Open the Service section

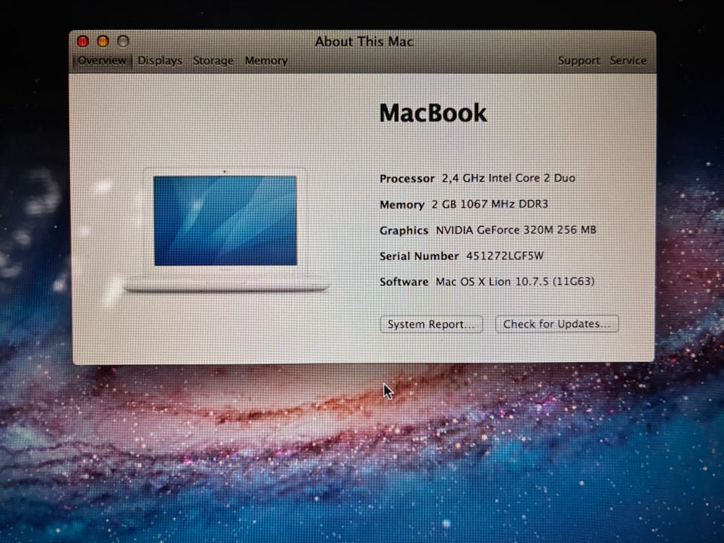[628, 60]
